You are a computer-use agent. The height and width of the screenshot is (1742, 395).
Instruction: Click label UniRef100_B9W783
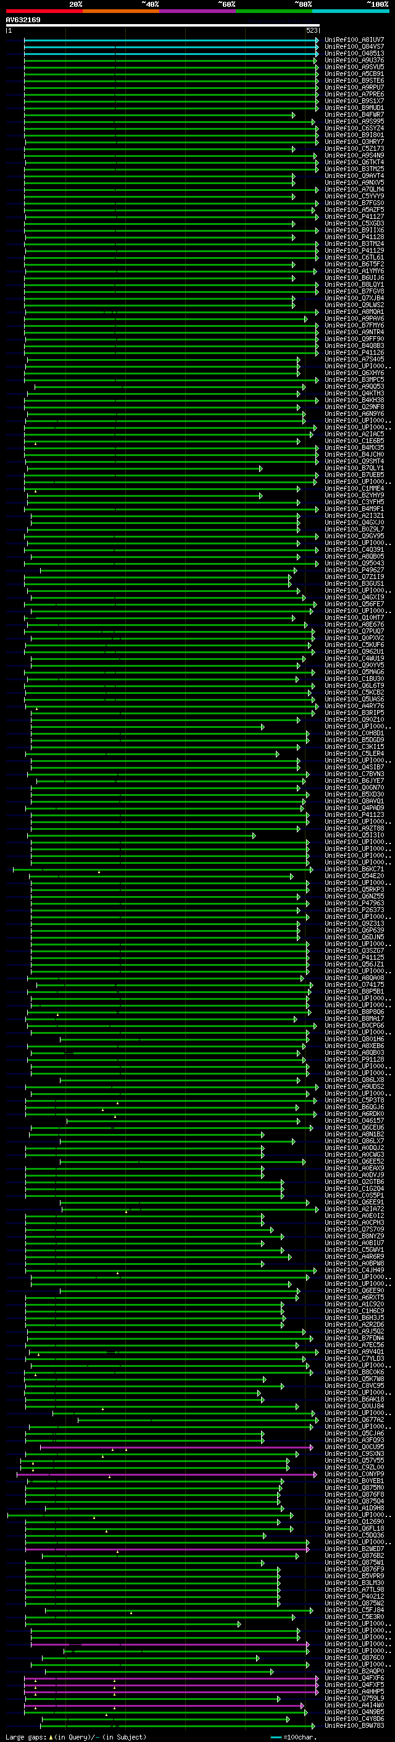(354, 1725)
